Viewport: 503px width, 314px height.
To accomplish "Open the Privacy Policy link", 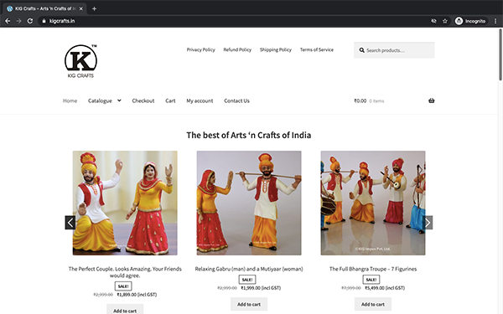I will point(201,49).
